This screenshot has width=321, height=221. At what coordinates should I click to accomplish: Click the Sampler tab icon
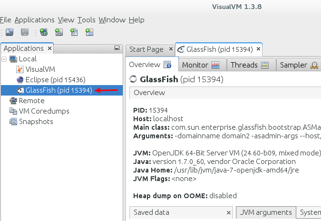314,65
